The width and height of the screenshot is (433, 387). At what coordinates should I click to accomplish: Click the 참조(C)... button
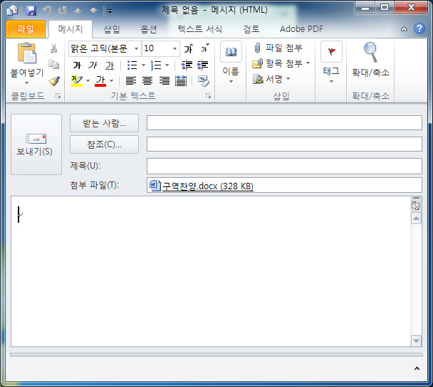pyautogui.click(x=104, y=144)
